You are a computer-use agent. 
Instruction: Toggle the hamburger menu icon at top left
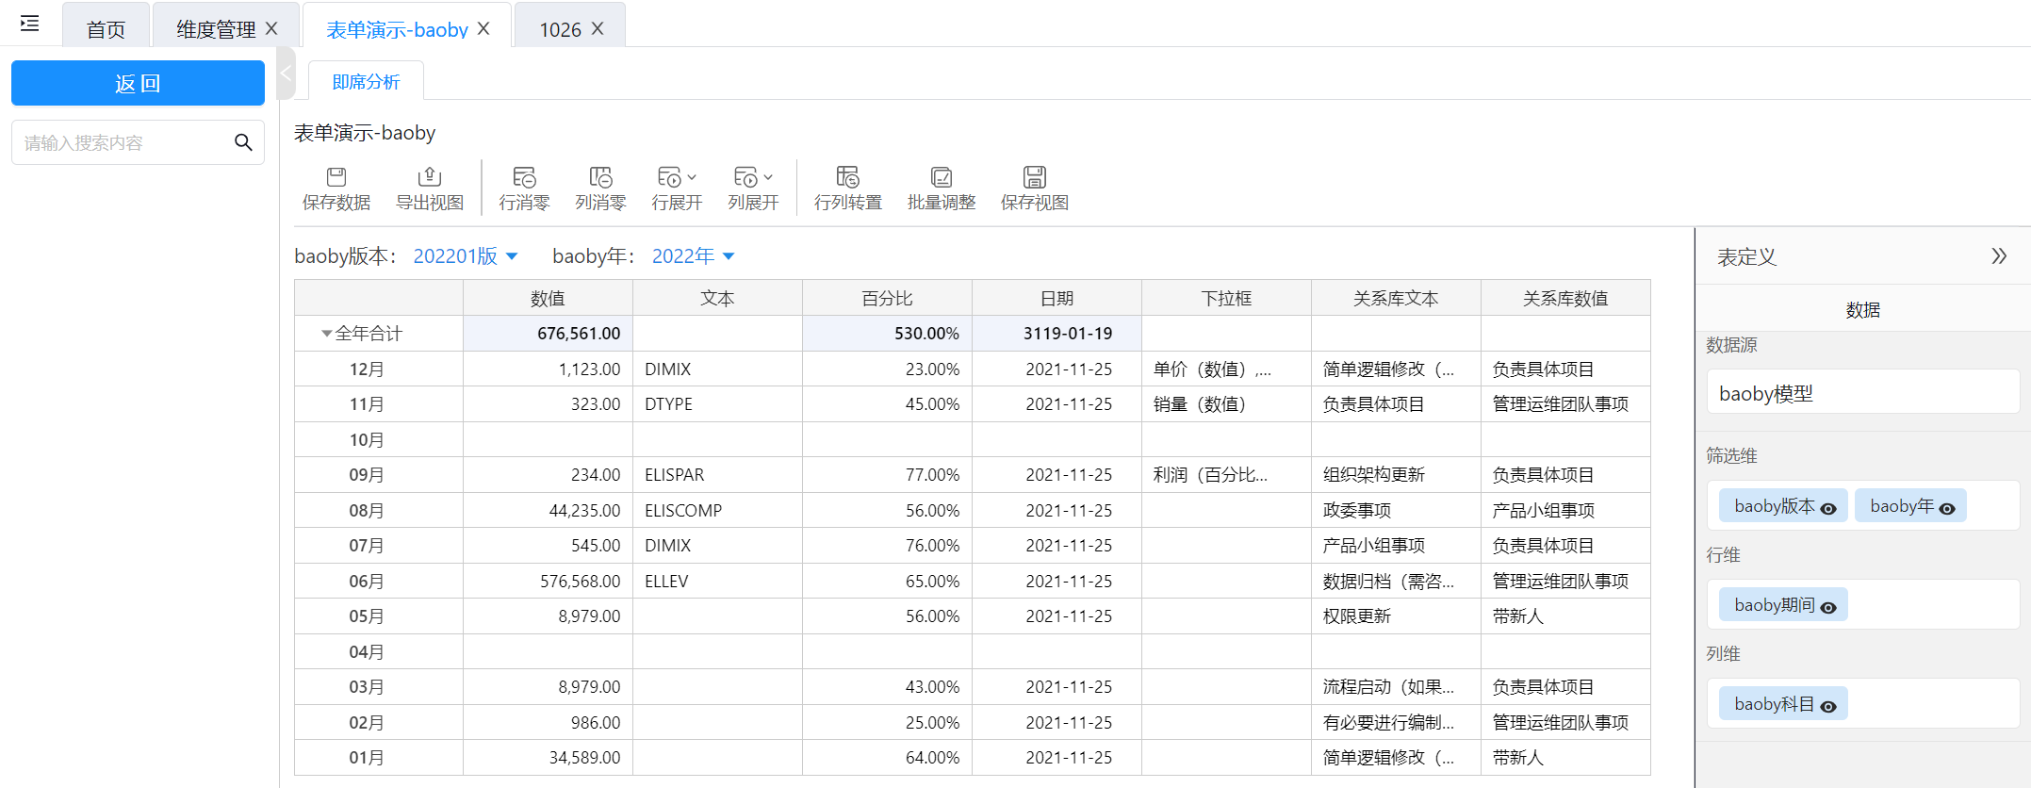tap(30, 24)
